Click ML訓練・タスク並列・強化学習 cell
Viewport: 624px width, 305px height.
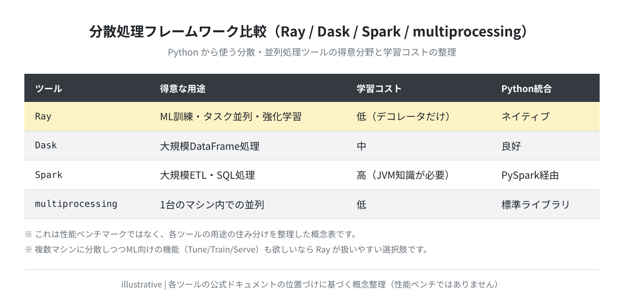[x=231, y=116]
